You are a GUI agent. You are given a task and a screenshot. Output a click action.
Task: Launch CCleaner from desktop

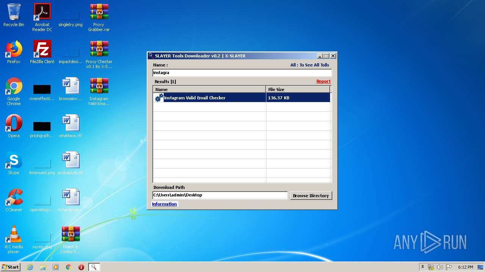point(14,200)
